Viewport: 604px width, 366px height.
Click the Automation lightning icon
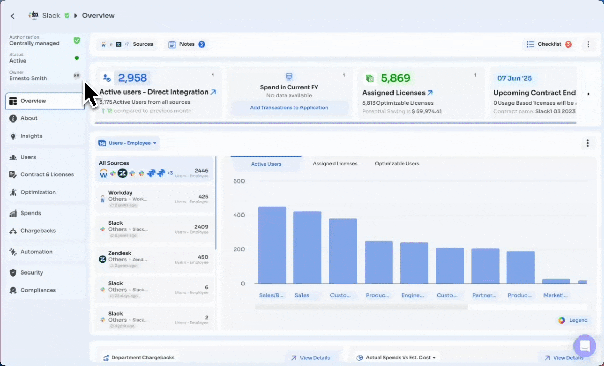tap(13, 252)
